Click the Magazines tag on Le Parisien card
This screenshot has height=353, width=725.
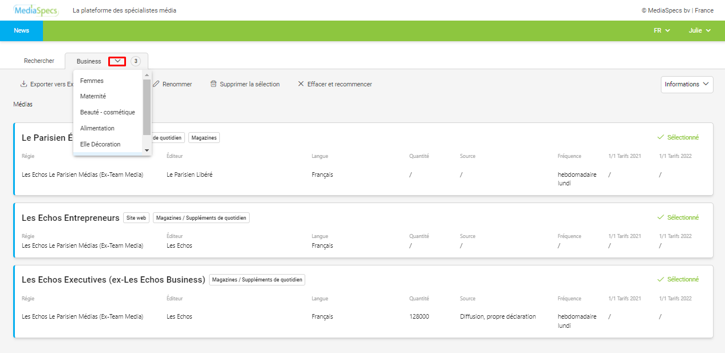click(x=204, y=138)
